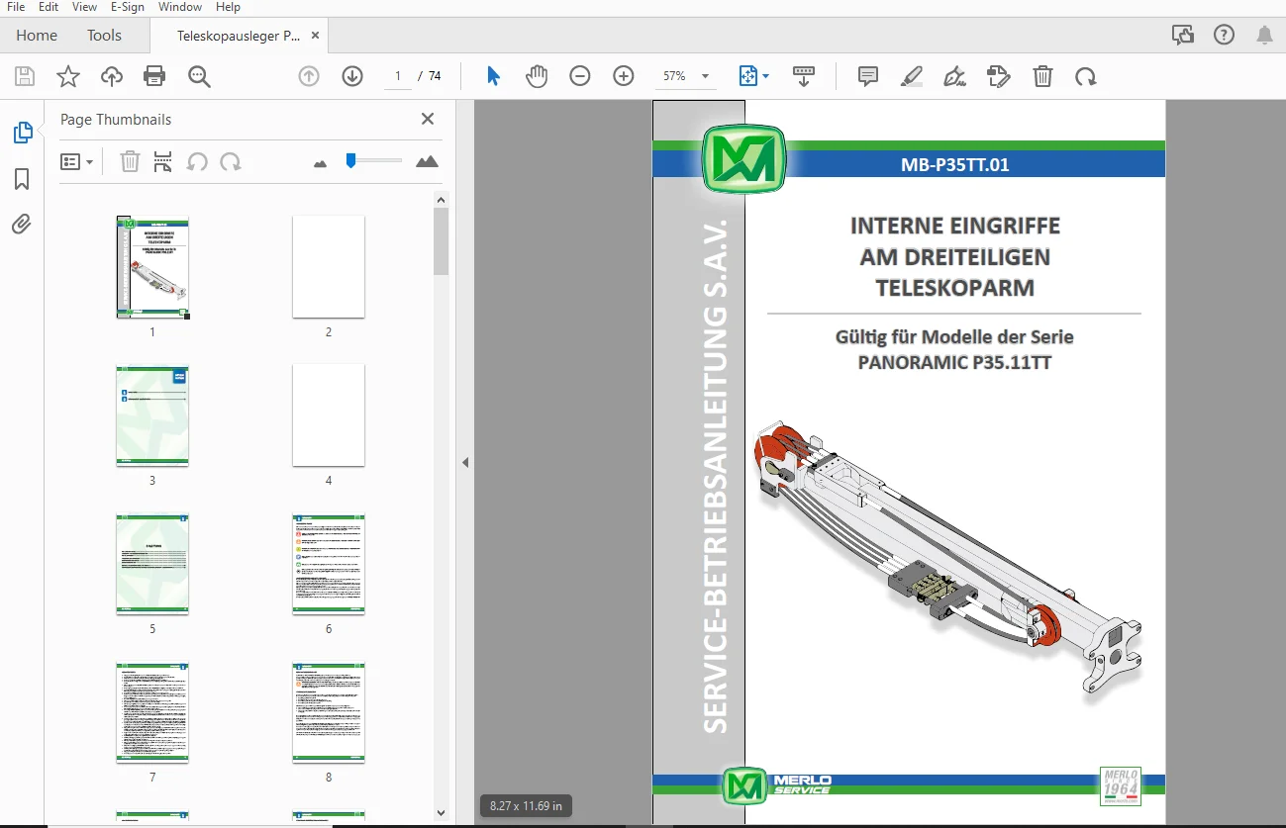This screenshot has width=1286, height=828.
Task: Click the Edit PDF fill tool icon
Action: coord(999,76)
